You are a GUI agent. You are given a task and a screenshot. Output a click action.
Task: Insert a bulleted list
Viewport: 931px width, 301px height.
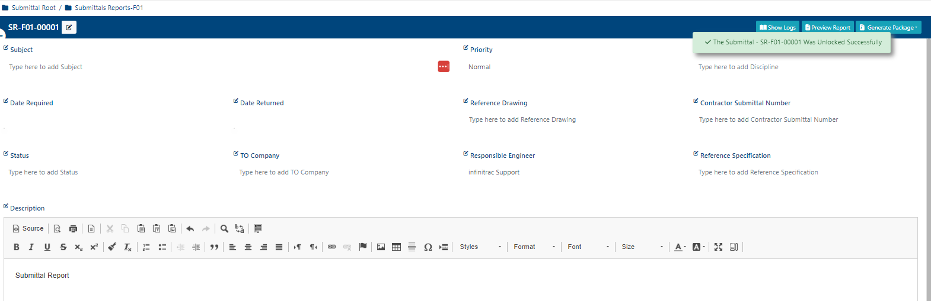click(162, 247)
